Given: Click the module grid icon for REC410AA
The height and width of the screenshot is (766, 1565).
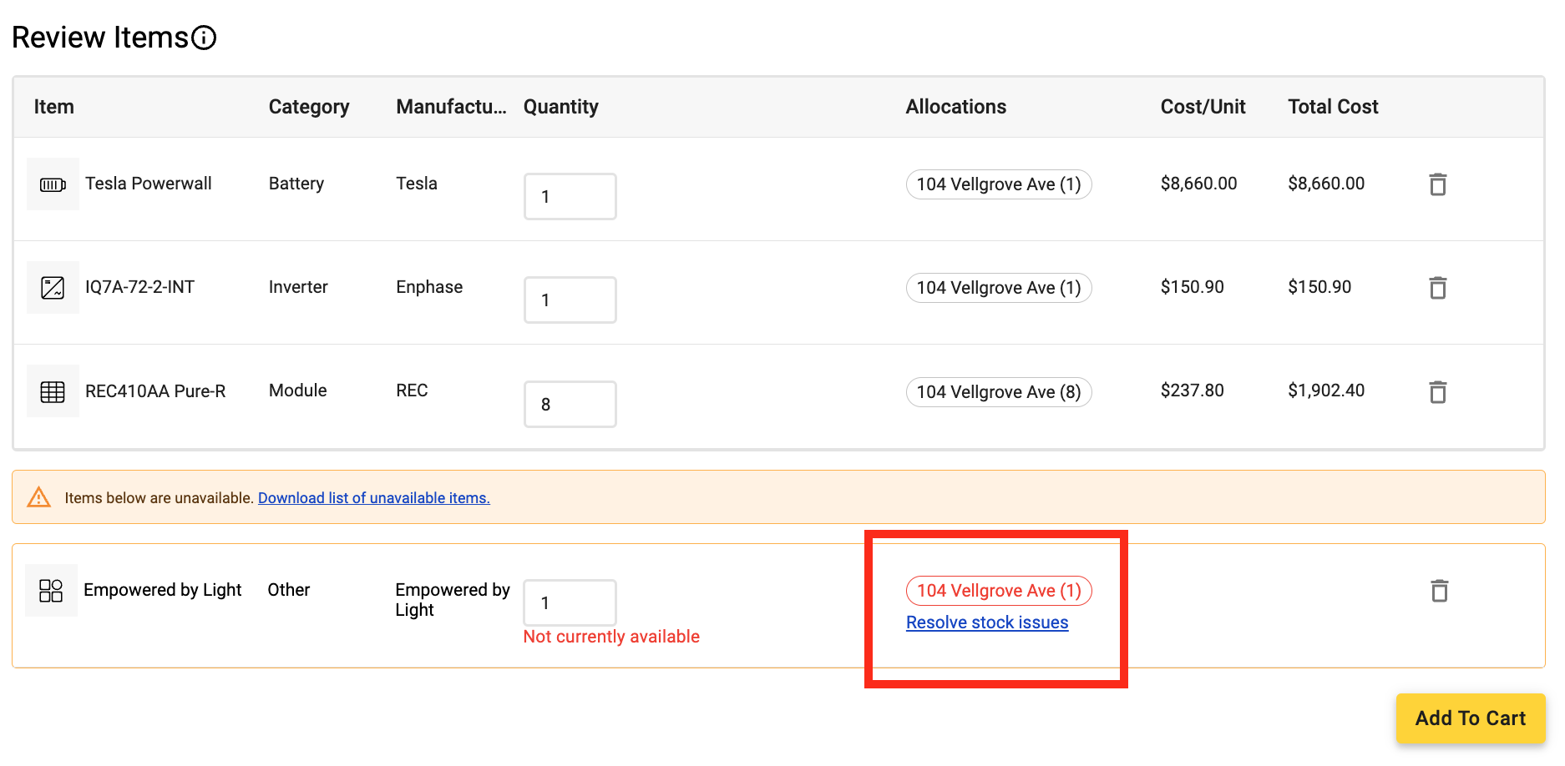Looking at the screenshot, I should (x=53, y=391).
